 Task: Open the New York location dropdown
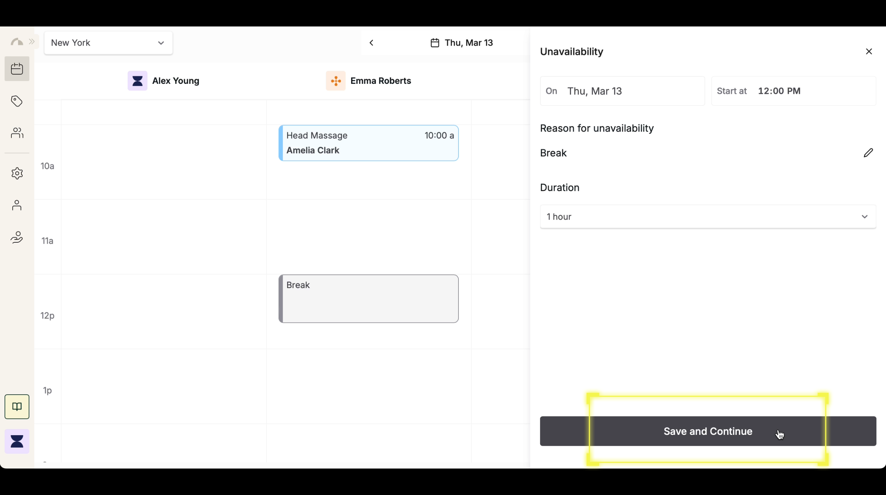click(x=108, y=43)
